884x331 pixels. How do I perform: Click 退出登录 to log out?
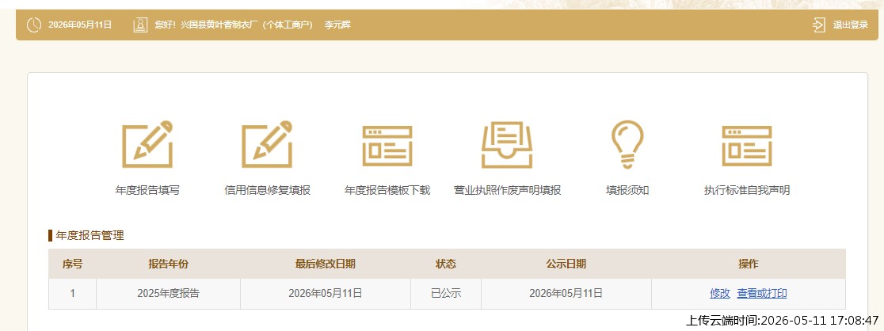click(851, 25)
